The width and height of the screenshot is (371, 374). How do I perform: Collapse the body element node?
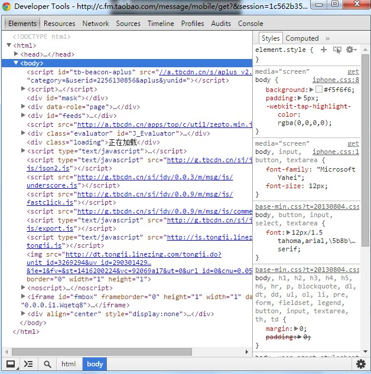(x=17, y=63)
